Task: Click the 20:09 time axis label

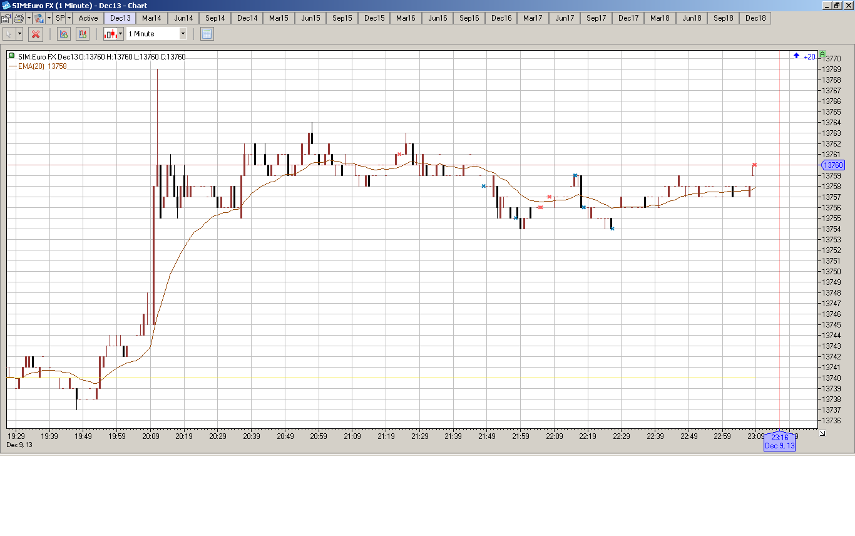Action: (x=150, y=436)
